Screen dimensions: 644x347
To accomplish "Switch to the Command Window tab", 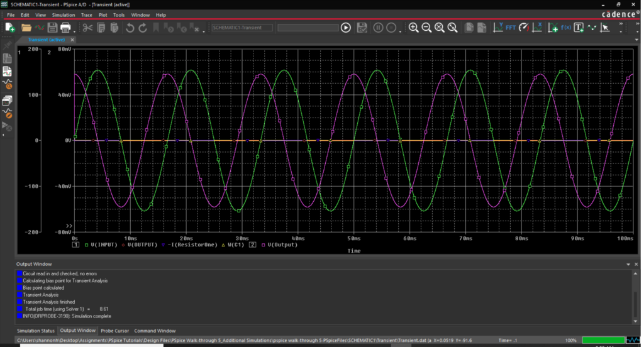I will pos(155,331).
